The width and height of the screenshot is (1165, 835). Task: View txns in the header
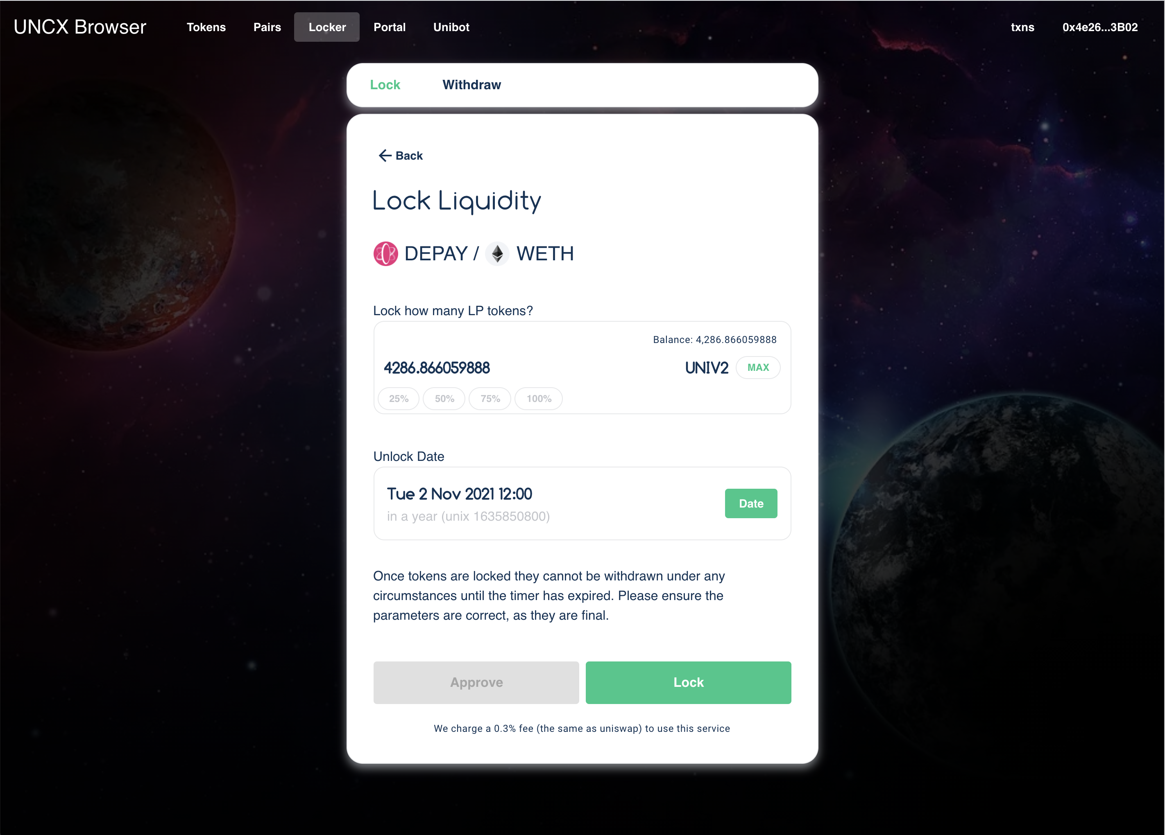tap(1022, 27)
